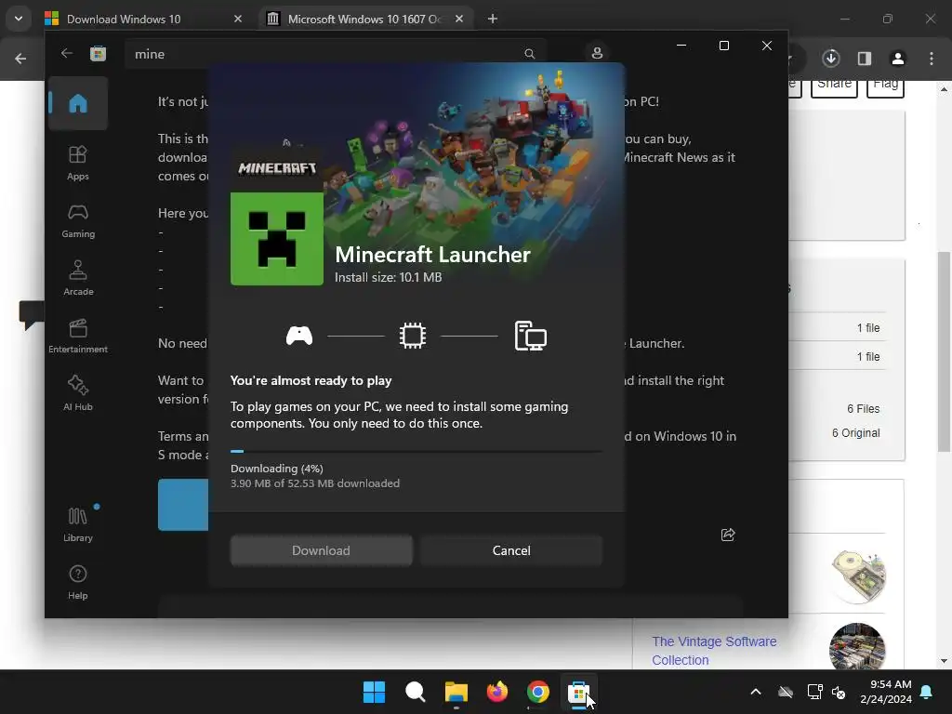Viewport: 952px width, 714px height.
Task: Switch to Microsoft Windows 10 1607 tab
Action: pyautogui.click(x=364, y=19)
